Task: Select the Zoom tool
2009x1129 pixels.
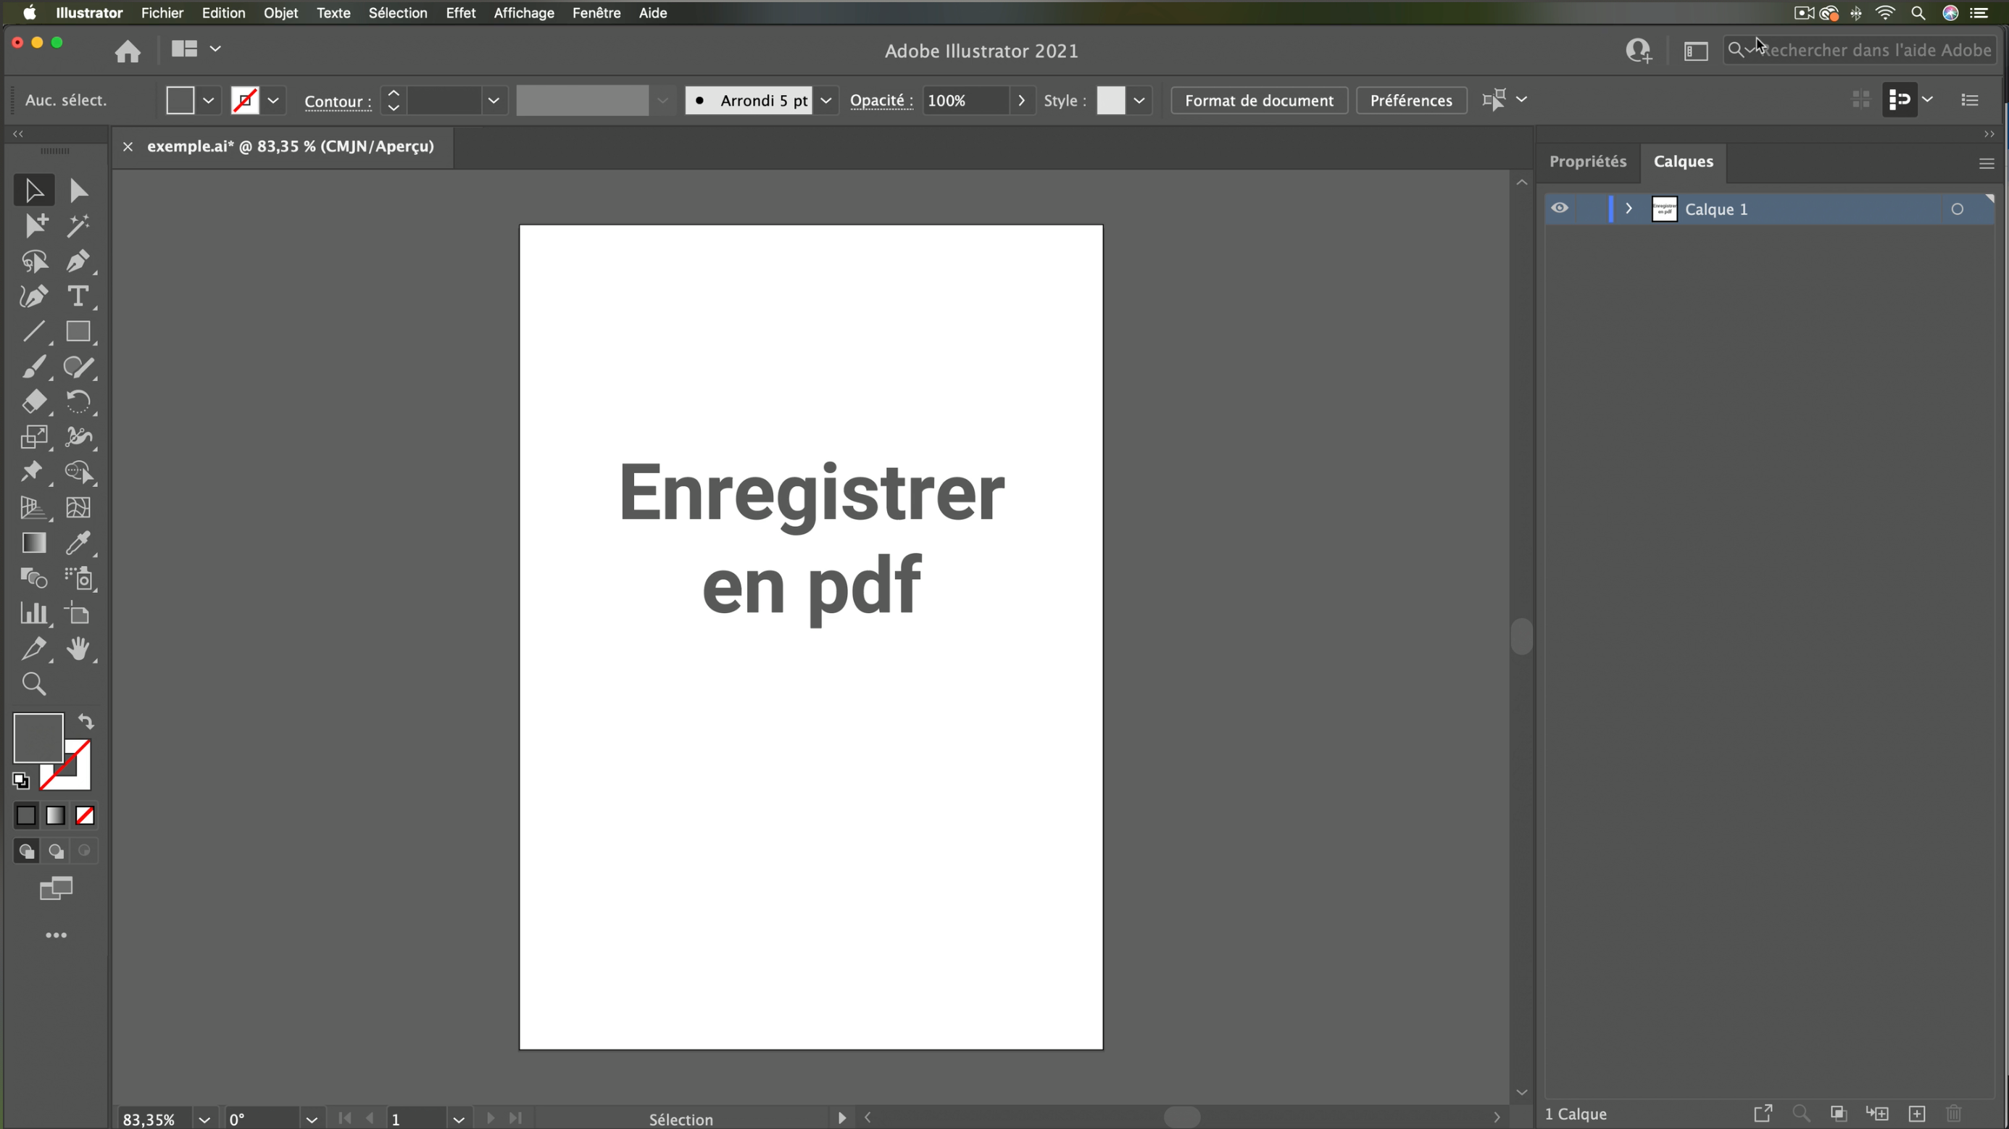Action: click(34, 684)
